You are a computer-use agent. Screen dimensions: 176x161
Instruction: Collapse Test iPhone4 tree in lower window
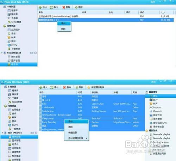(2, 133)
